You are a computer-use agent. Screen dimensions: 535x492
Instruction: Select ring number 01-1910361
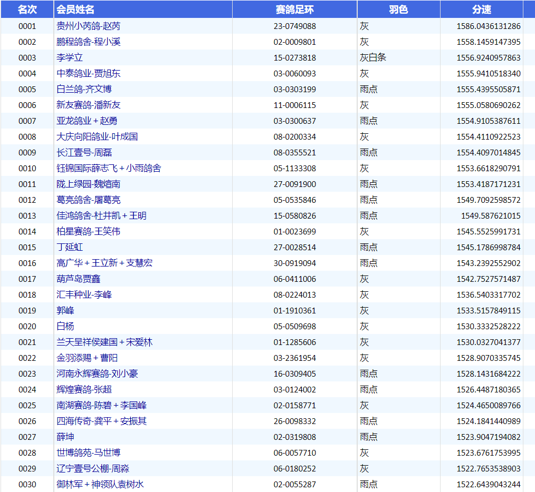coord(295,310)
